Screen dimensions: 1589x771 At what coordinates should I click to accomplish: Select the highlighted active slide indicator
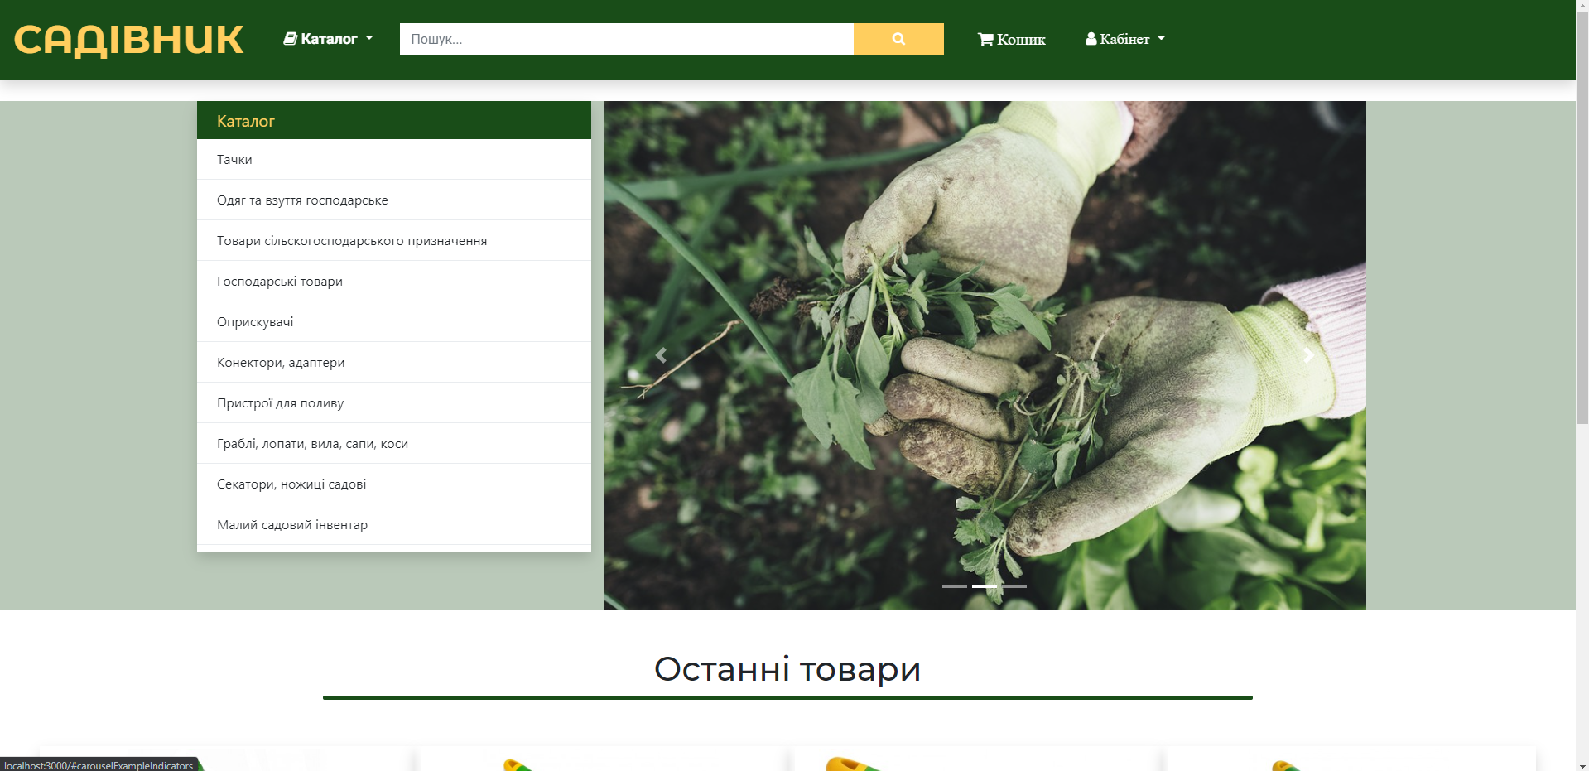[x=985, y=585]
